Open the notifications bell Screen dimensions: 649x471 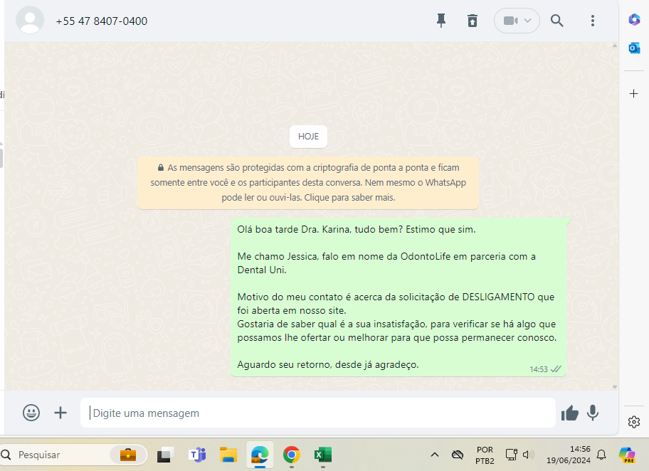click(x=601, y=455)
